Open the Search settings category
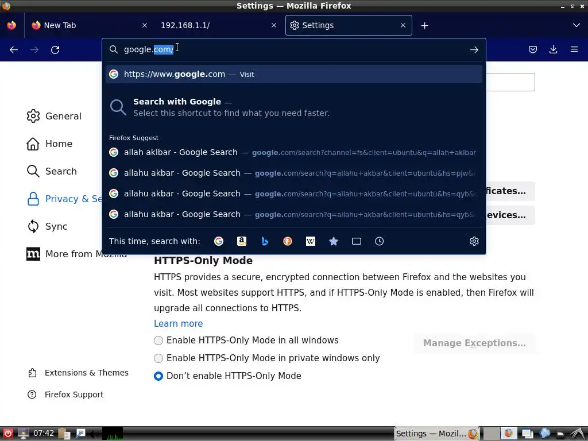 52,171
